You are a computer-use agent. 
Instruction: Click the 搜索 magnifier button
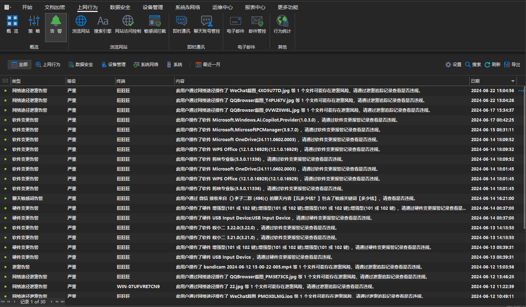(473, 65)
